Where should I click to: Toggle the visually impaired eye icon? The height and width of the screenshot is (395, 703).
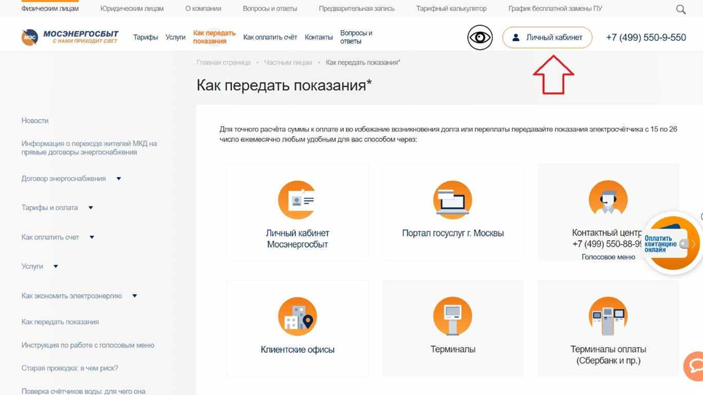tap(480, 37)
